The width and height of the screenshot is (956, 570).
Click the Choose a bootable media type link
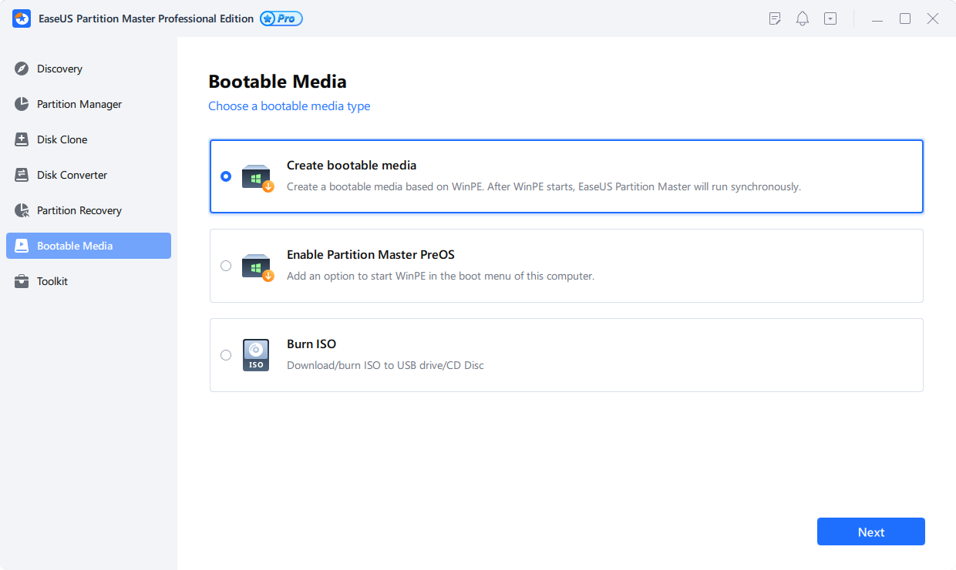coord(289,106)
